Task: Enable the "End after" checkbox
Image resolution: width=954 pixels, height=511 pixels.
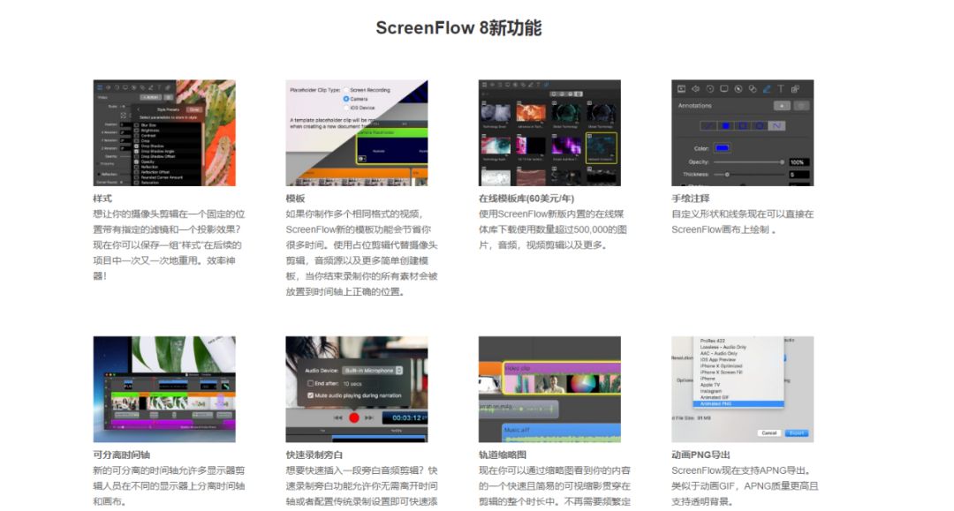Action: click(x=311, y=382)
